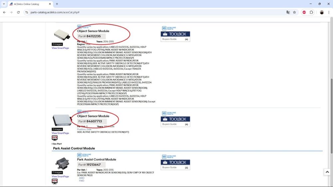Screen dimensions: 333x187
Task: Open the browser extensions puzzle icon
Action: click(x=312, y=12)
